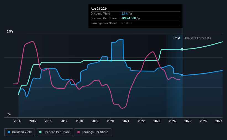Click the pink Earnings Per Share legend dot

[x=79, y=132]
